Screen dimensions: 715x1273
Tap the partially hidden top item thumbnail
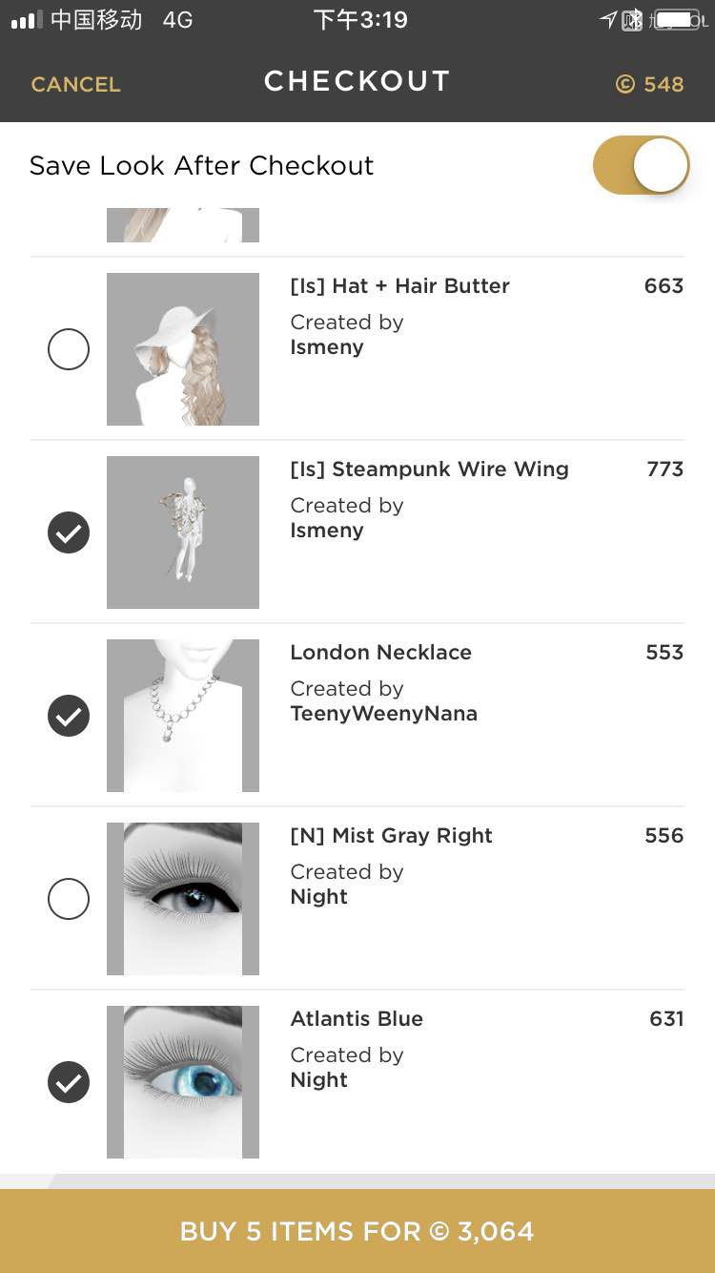click(183, 225)
